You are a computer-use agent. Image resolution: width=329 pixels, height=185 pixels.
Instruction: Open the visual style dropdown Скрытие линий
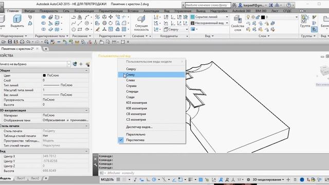[209, 17]
